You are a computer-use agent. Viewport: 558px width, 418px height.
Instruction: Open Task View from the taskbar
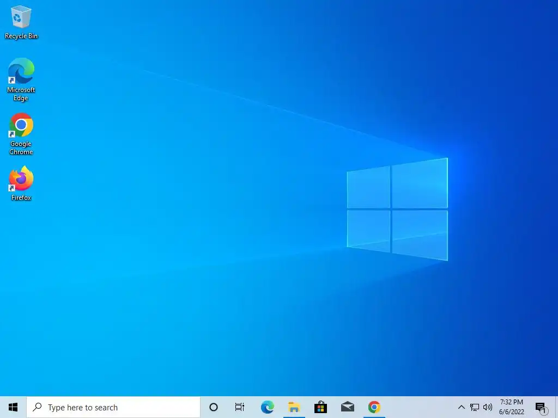tap(240, 407)
